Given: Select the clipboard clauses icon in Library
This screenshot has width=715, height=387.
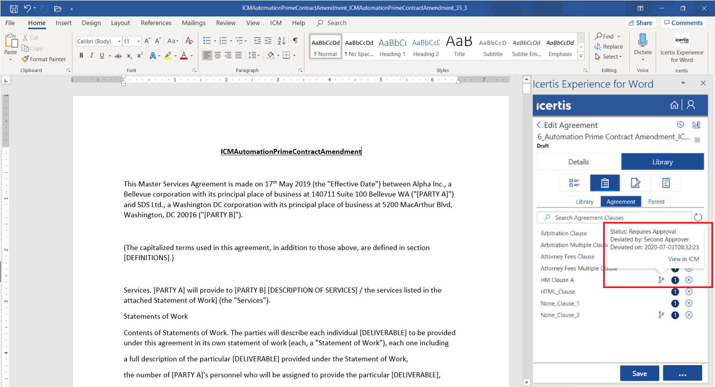Looking at the screenshot, I should point(605,183).
